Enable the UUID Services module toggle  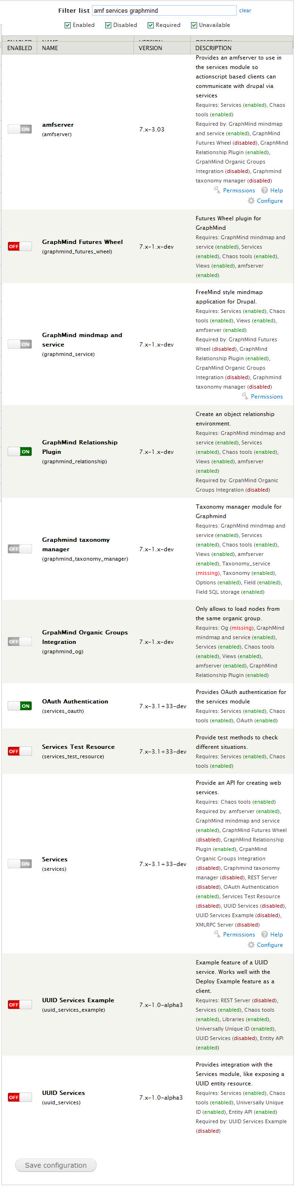click(x=20, y=1097)
